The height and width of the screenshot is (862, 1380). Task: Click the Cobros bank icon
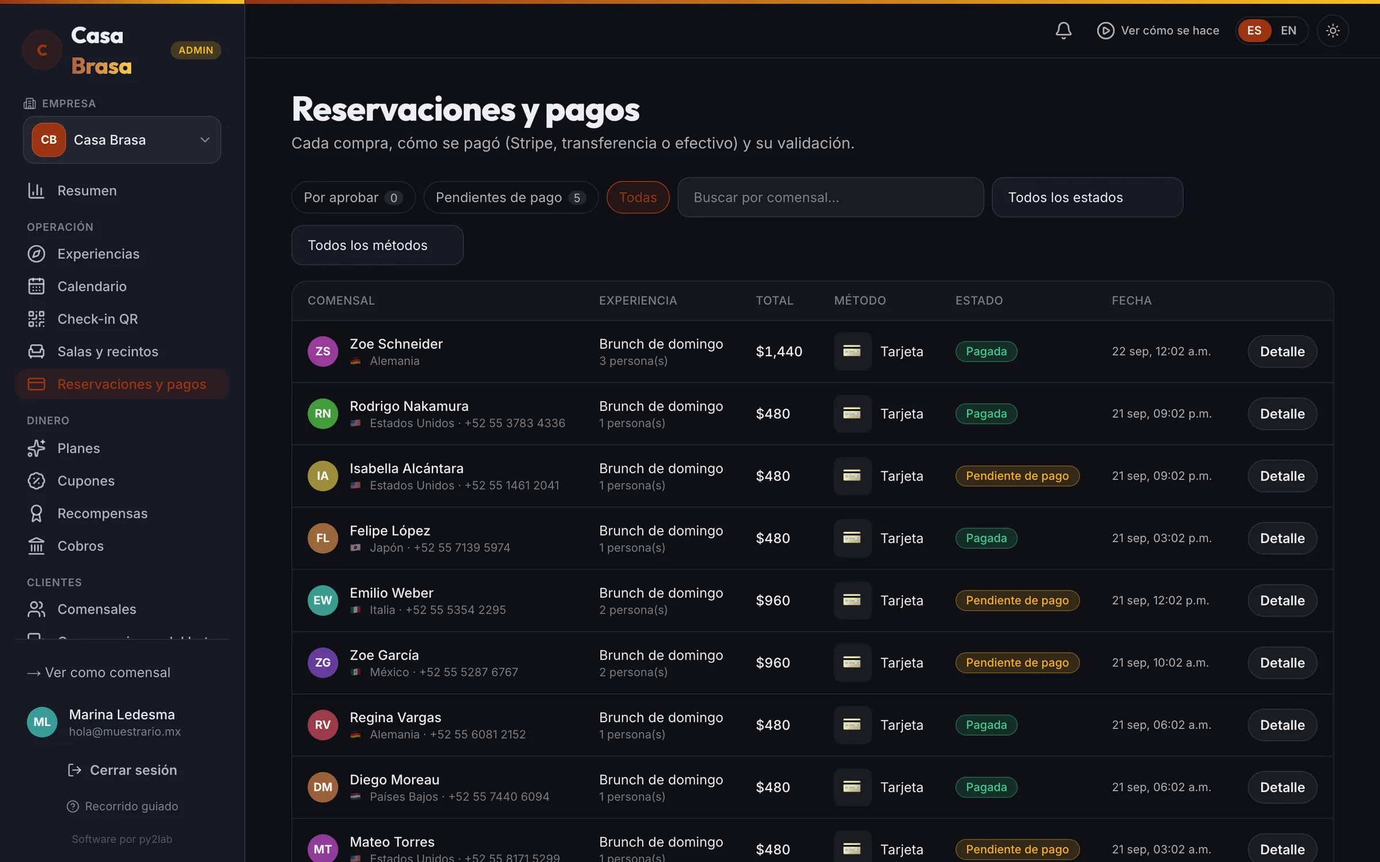36,546
